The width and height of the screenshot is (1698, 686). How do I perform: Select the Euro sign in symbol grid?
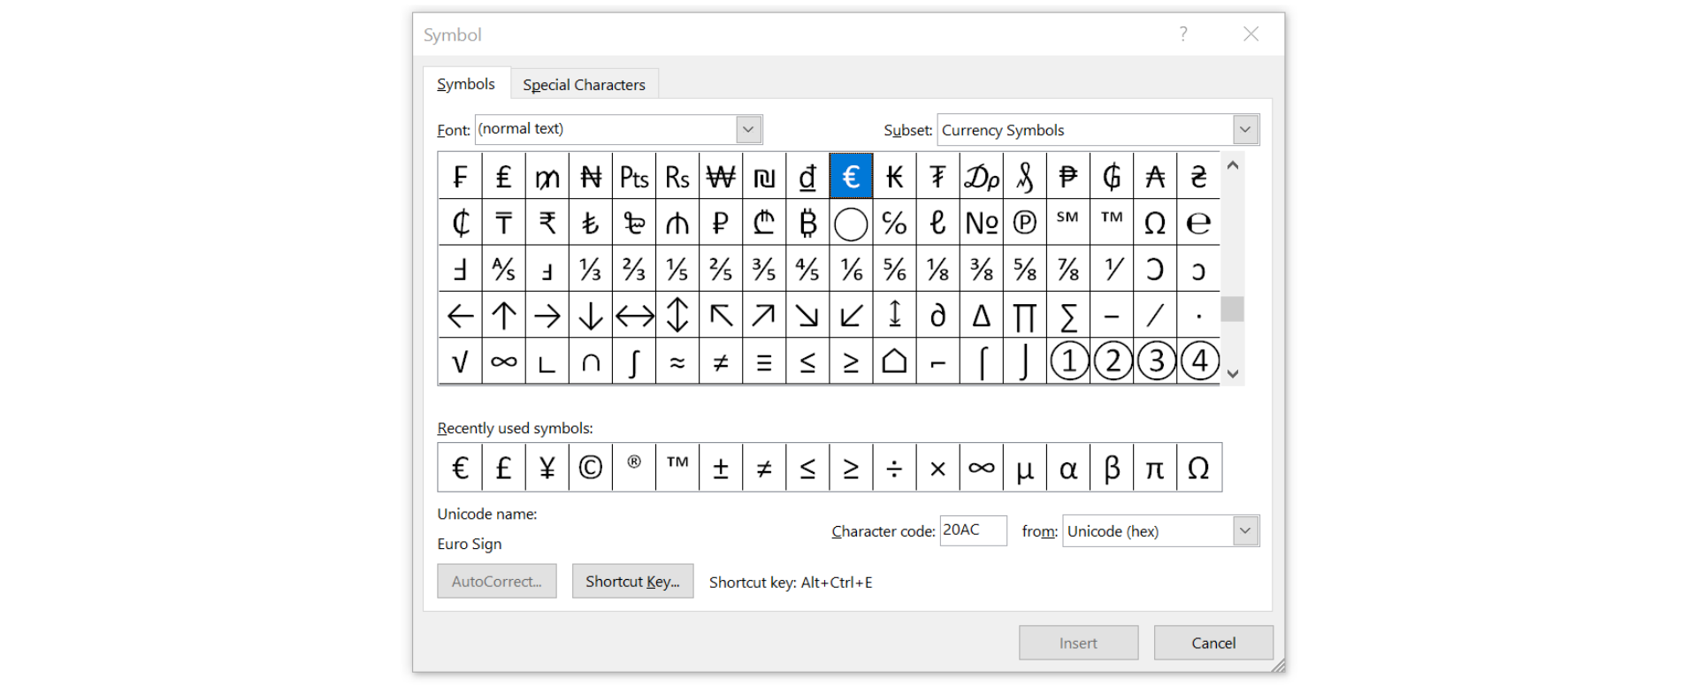click(851, 177)
